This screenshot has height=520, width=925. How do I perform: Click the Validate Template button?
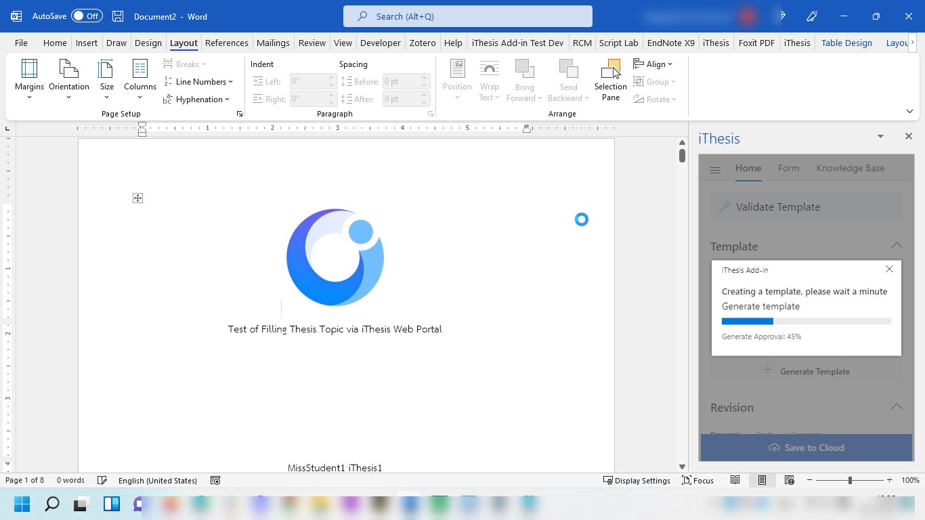(806, 207)
